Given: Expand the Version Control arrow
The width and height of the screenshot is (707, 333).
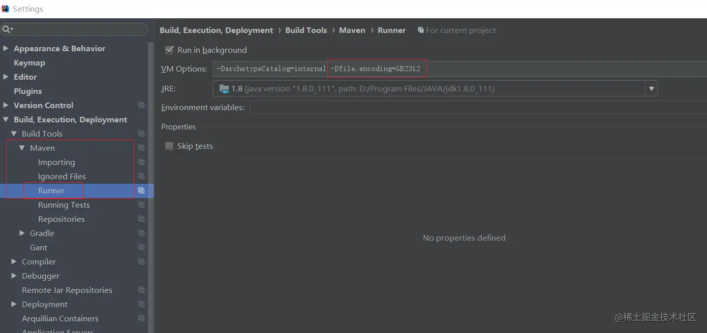Looking at the screenshot, I should point(6,105).
